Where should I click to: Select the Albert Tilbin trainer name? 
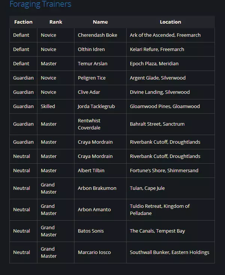pyautogui.click(x=91, y=171)
